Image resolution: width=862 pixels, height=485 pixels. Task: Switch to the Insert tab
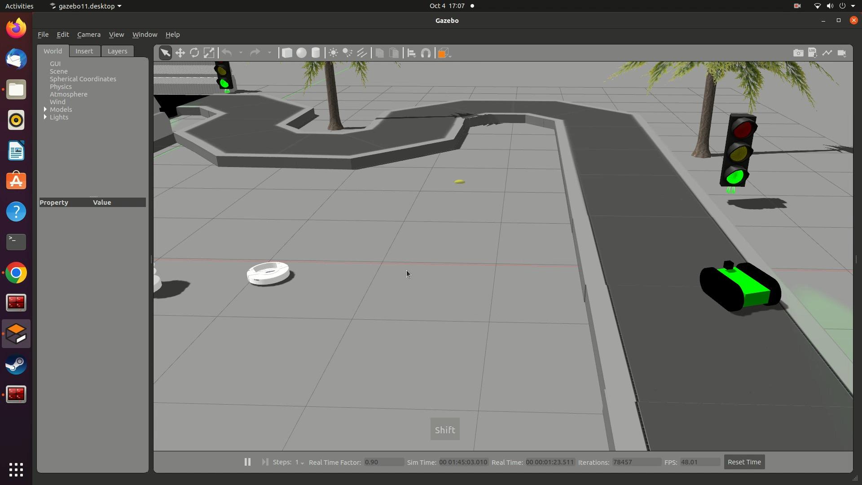84,51
